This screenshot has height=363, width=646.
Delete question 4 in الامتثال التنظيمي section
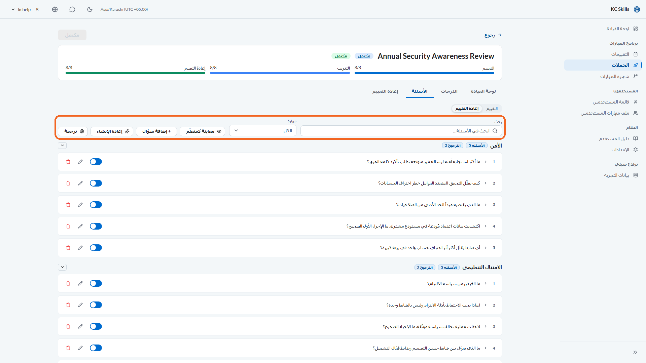68,348
